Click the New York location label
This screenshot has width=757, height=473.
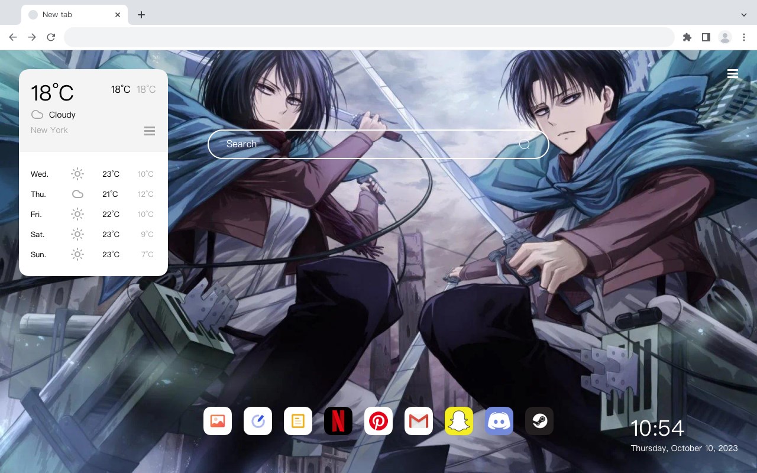point(49,130)
